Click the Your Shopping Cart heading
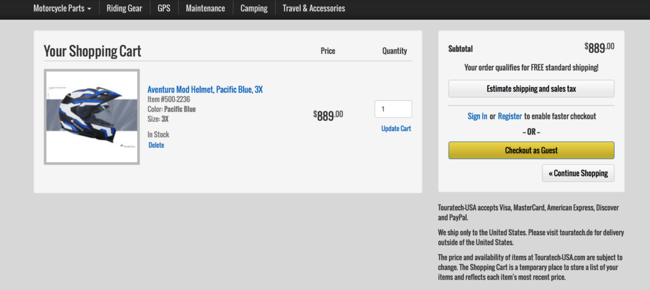650x290 pixels. tap(92, 51)
